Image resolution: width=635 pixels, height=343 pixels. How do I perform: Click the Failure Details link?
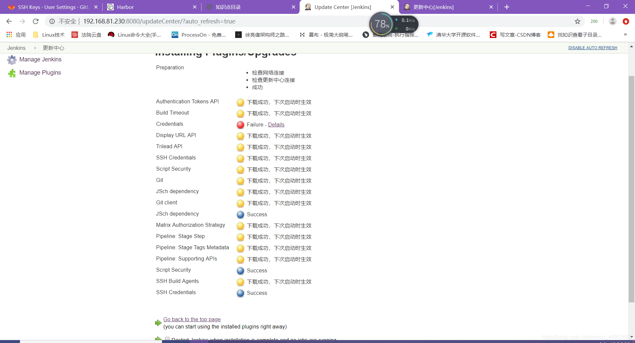click(276, 125)
